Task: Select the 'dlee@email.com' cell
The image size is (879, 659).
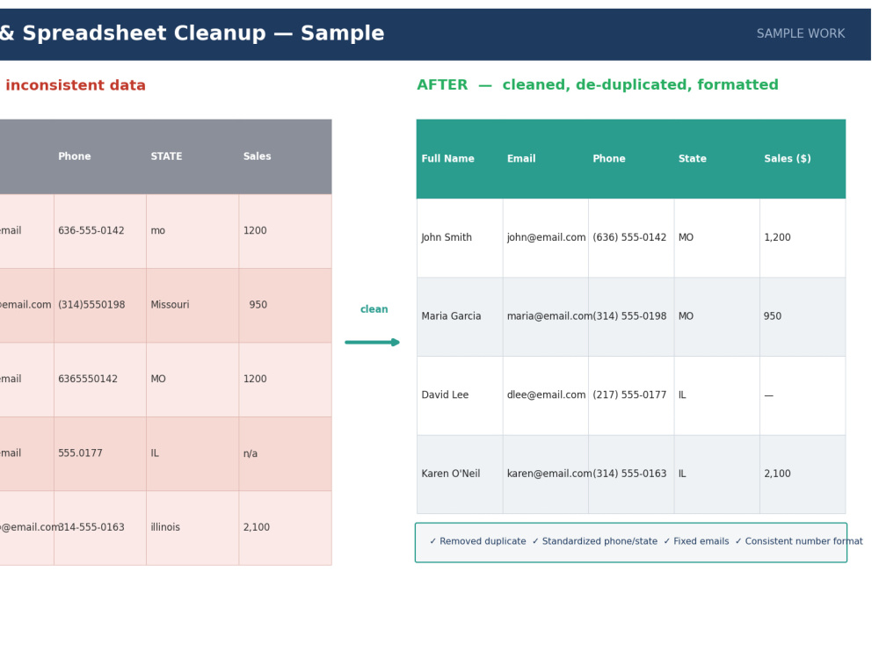Action: point(546,395)
